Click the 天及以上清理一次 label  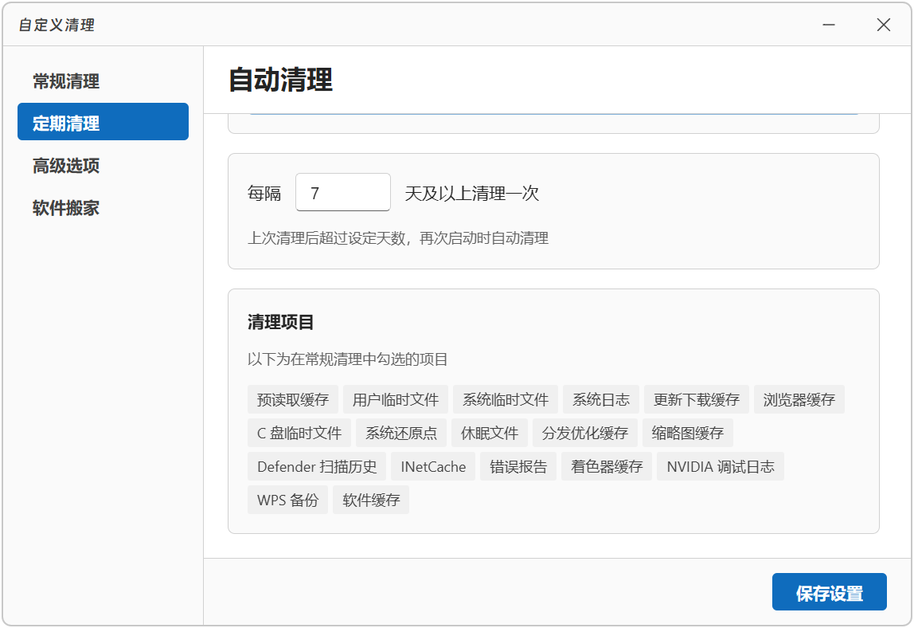(471, 193)
